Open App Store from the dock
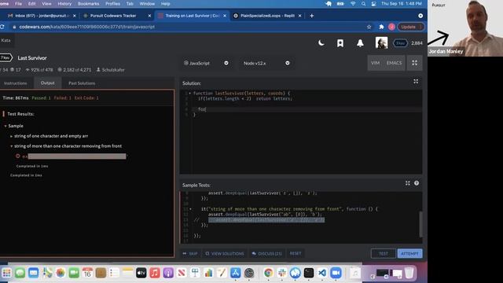 236,273
